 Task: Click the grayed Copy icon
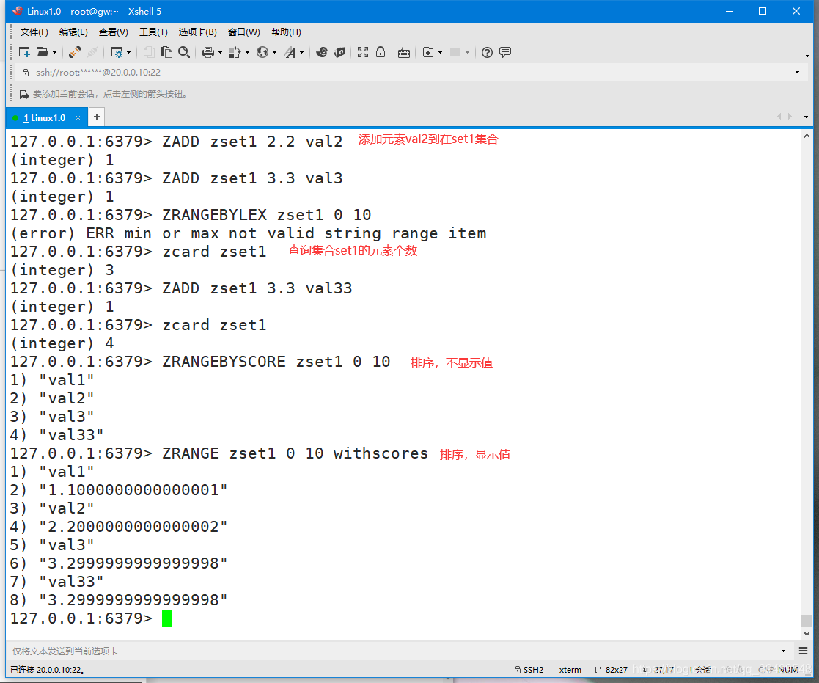pyautogui.click(x=149, y=52)
